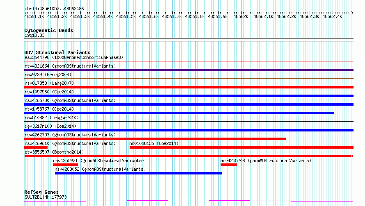
Task: Select the short red nsv4255971 bar
Action: click(66, 165)
